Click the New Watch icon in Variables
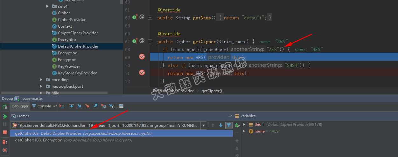Viewport: 398px width, 157px height. pos(237,126)
